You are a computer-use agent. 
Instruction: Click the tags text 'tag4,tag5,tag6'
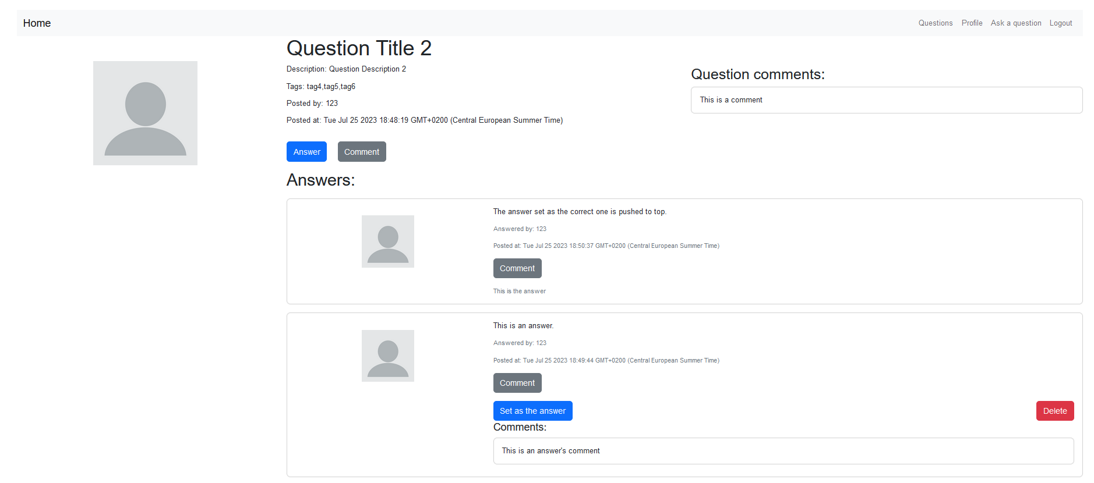pyautogui.click(x=320, y=86)
